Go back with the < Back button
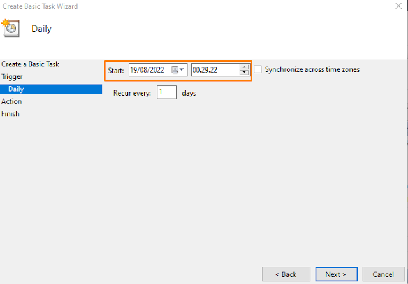Image resolution: width=408 pixels, height=284 pixels. (286, 274)
